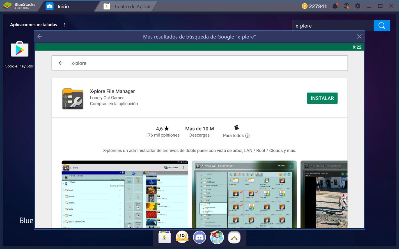This screenshot has height=249, width=399.
Task: Open BlueStacks settings gear
Action: pos(358,6)
